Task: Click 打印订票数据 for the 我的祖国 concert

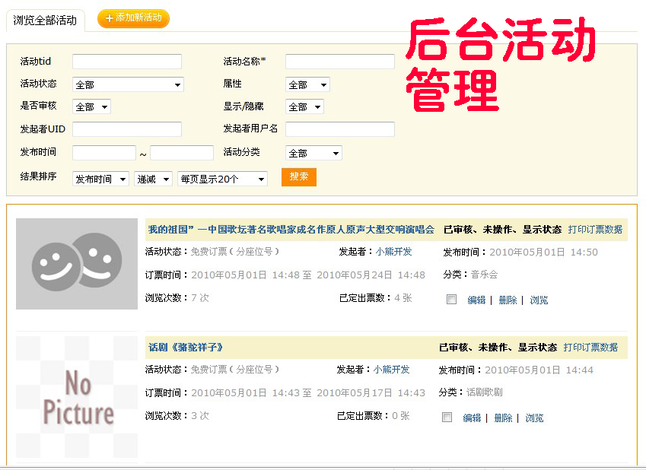Action: click(595, 230)
